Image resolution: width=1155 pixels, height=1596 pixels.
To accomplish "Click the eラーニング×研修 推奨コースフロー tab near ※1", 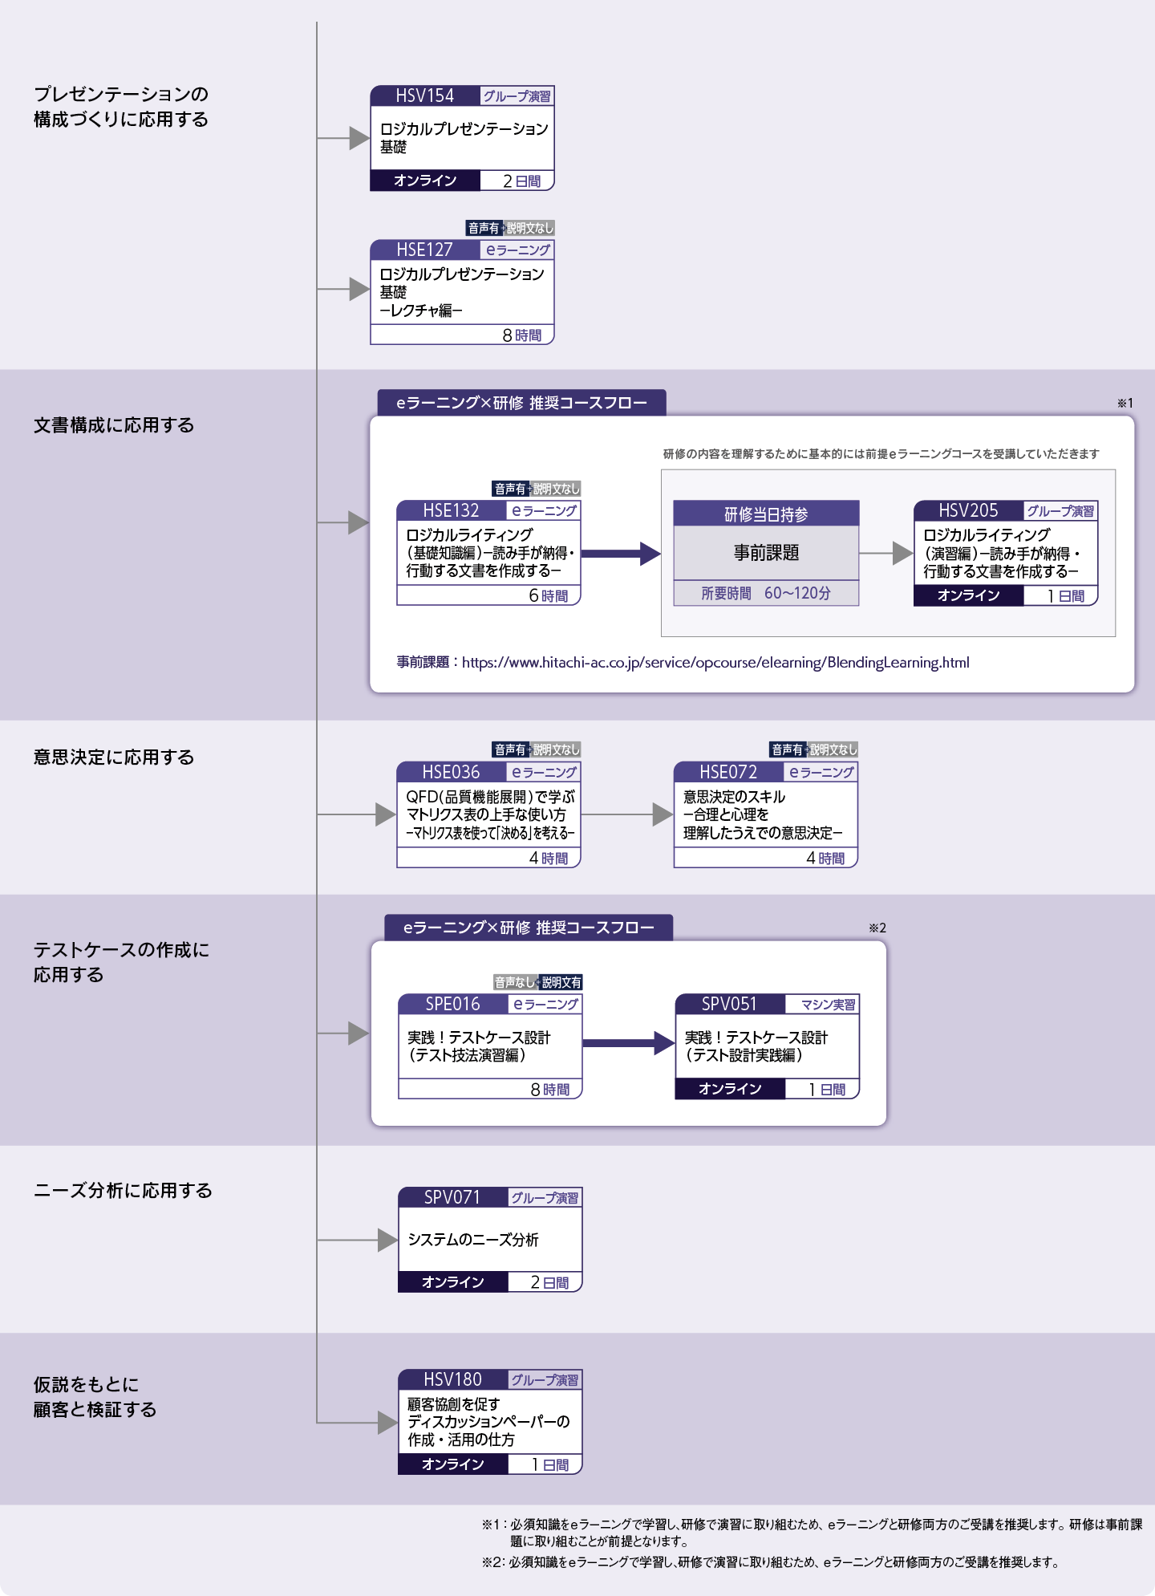I will 521,403.
